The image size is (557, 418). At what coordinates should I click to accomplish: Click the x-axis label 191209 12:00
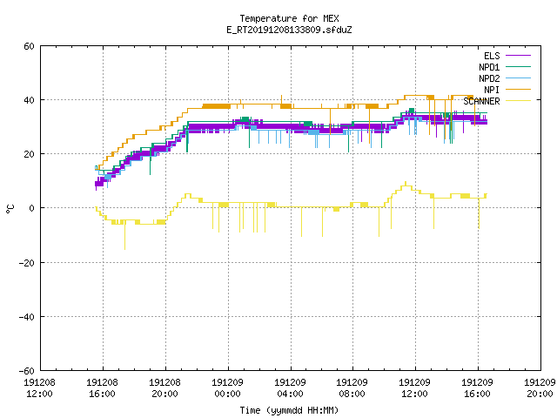click(x=415, y=388)
